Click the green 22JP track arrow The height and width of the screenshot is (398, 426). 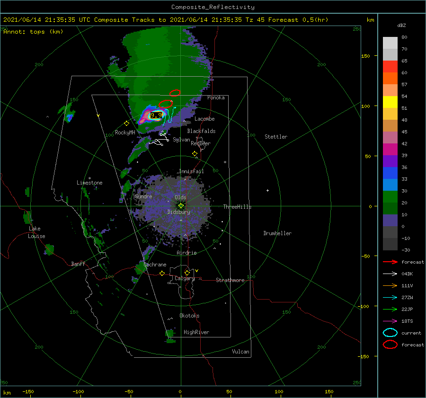click(390, 309)
